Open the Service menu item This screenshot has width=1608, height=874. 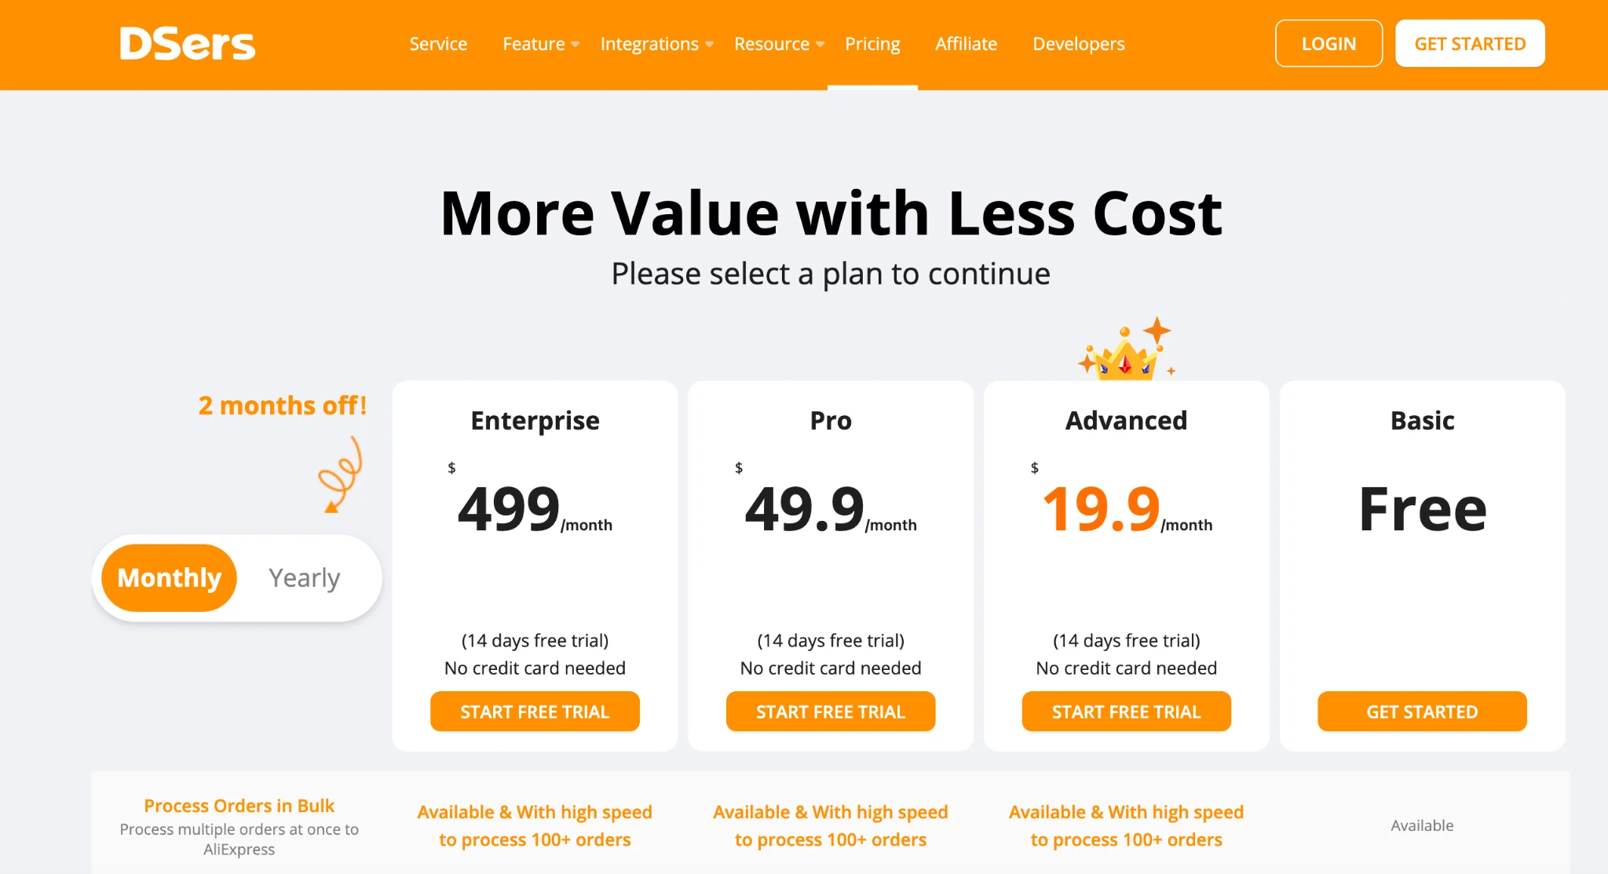(x=438, y=44)
